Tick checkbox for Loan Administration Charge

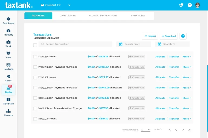point(35,108)
